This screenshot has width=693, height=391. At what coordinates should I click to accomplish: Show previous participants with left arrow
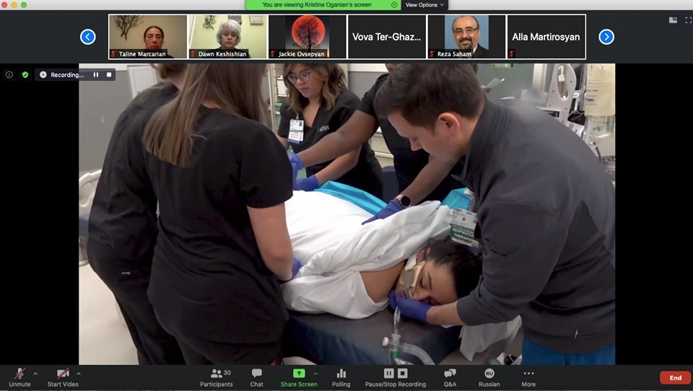(88, 37)
